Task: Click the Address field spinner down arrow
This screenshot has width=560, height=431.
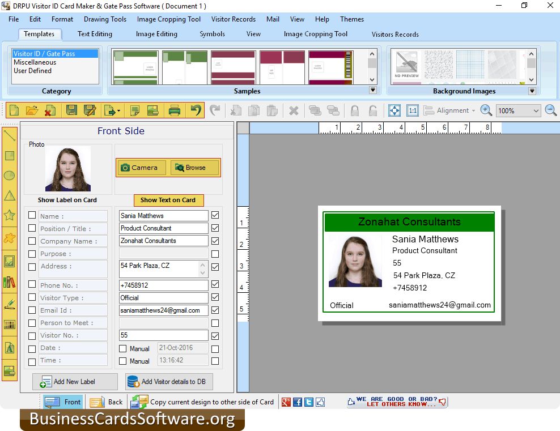Action: coord(202,273)
